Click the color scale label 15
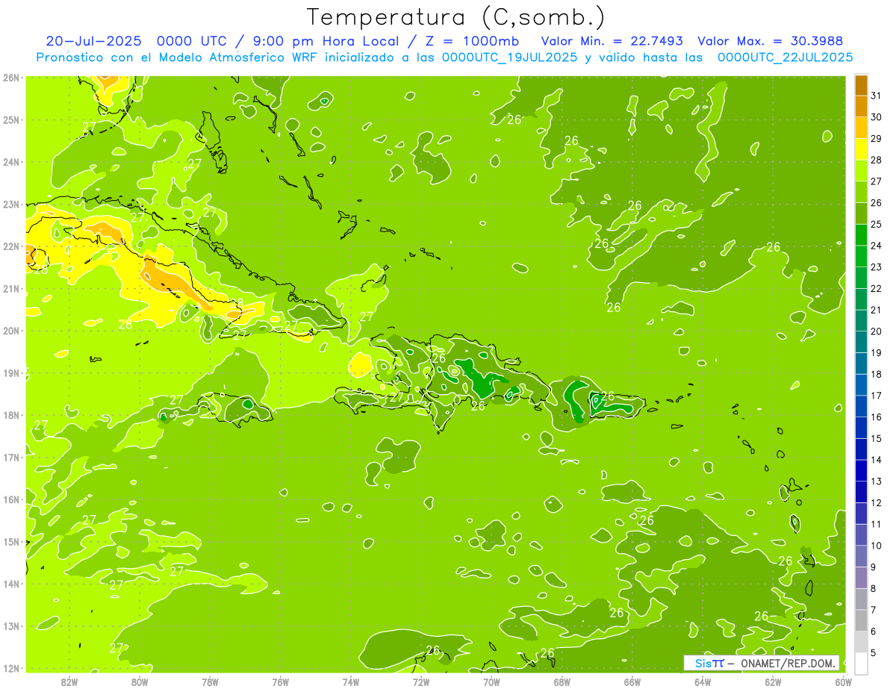Viewport: 896px width, 692px height. click(875, 438)
